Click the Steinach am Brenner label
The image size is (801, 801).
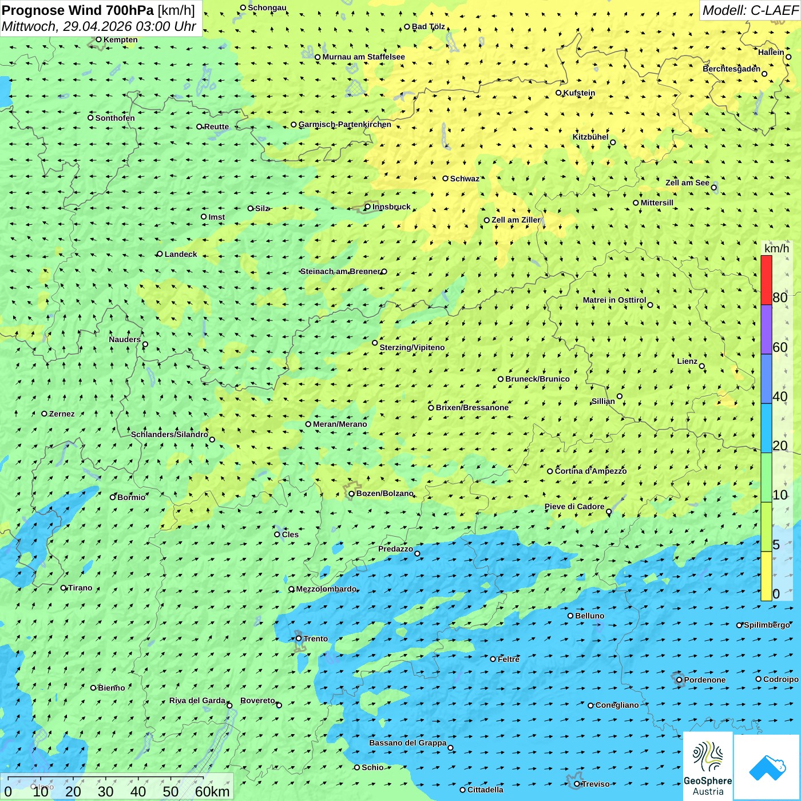pos(340,271)
